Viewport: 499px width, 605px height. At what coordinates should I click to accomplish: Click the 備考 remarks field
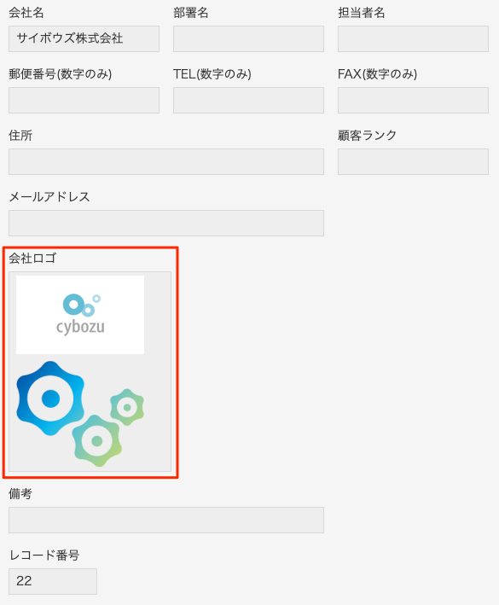click(x=166, y=521)
